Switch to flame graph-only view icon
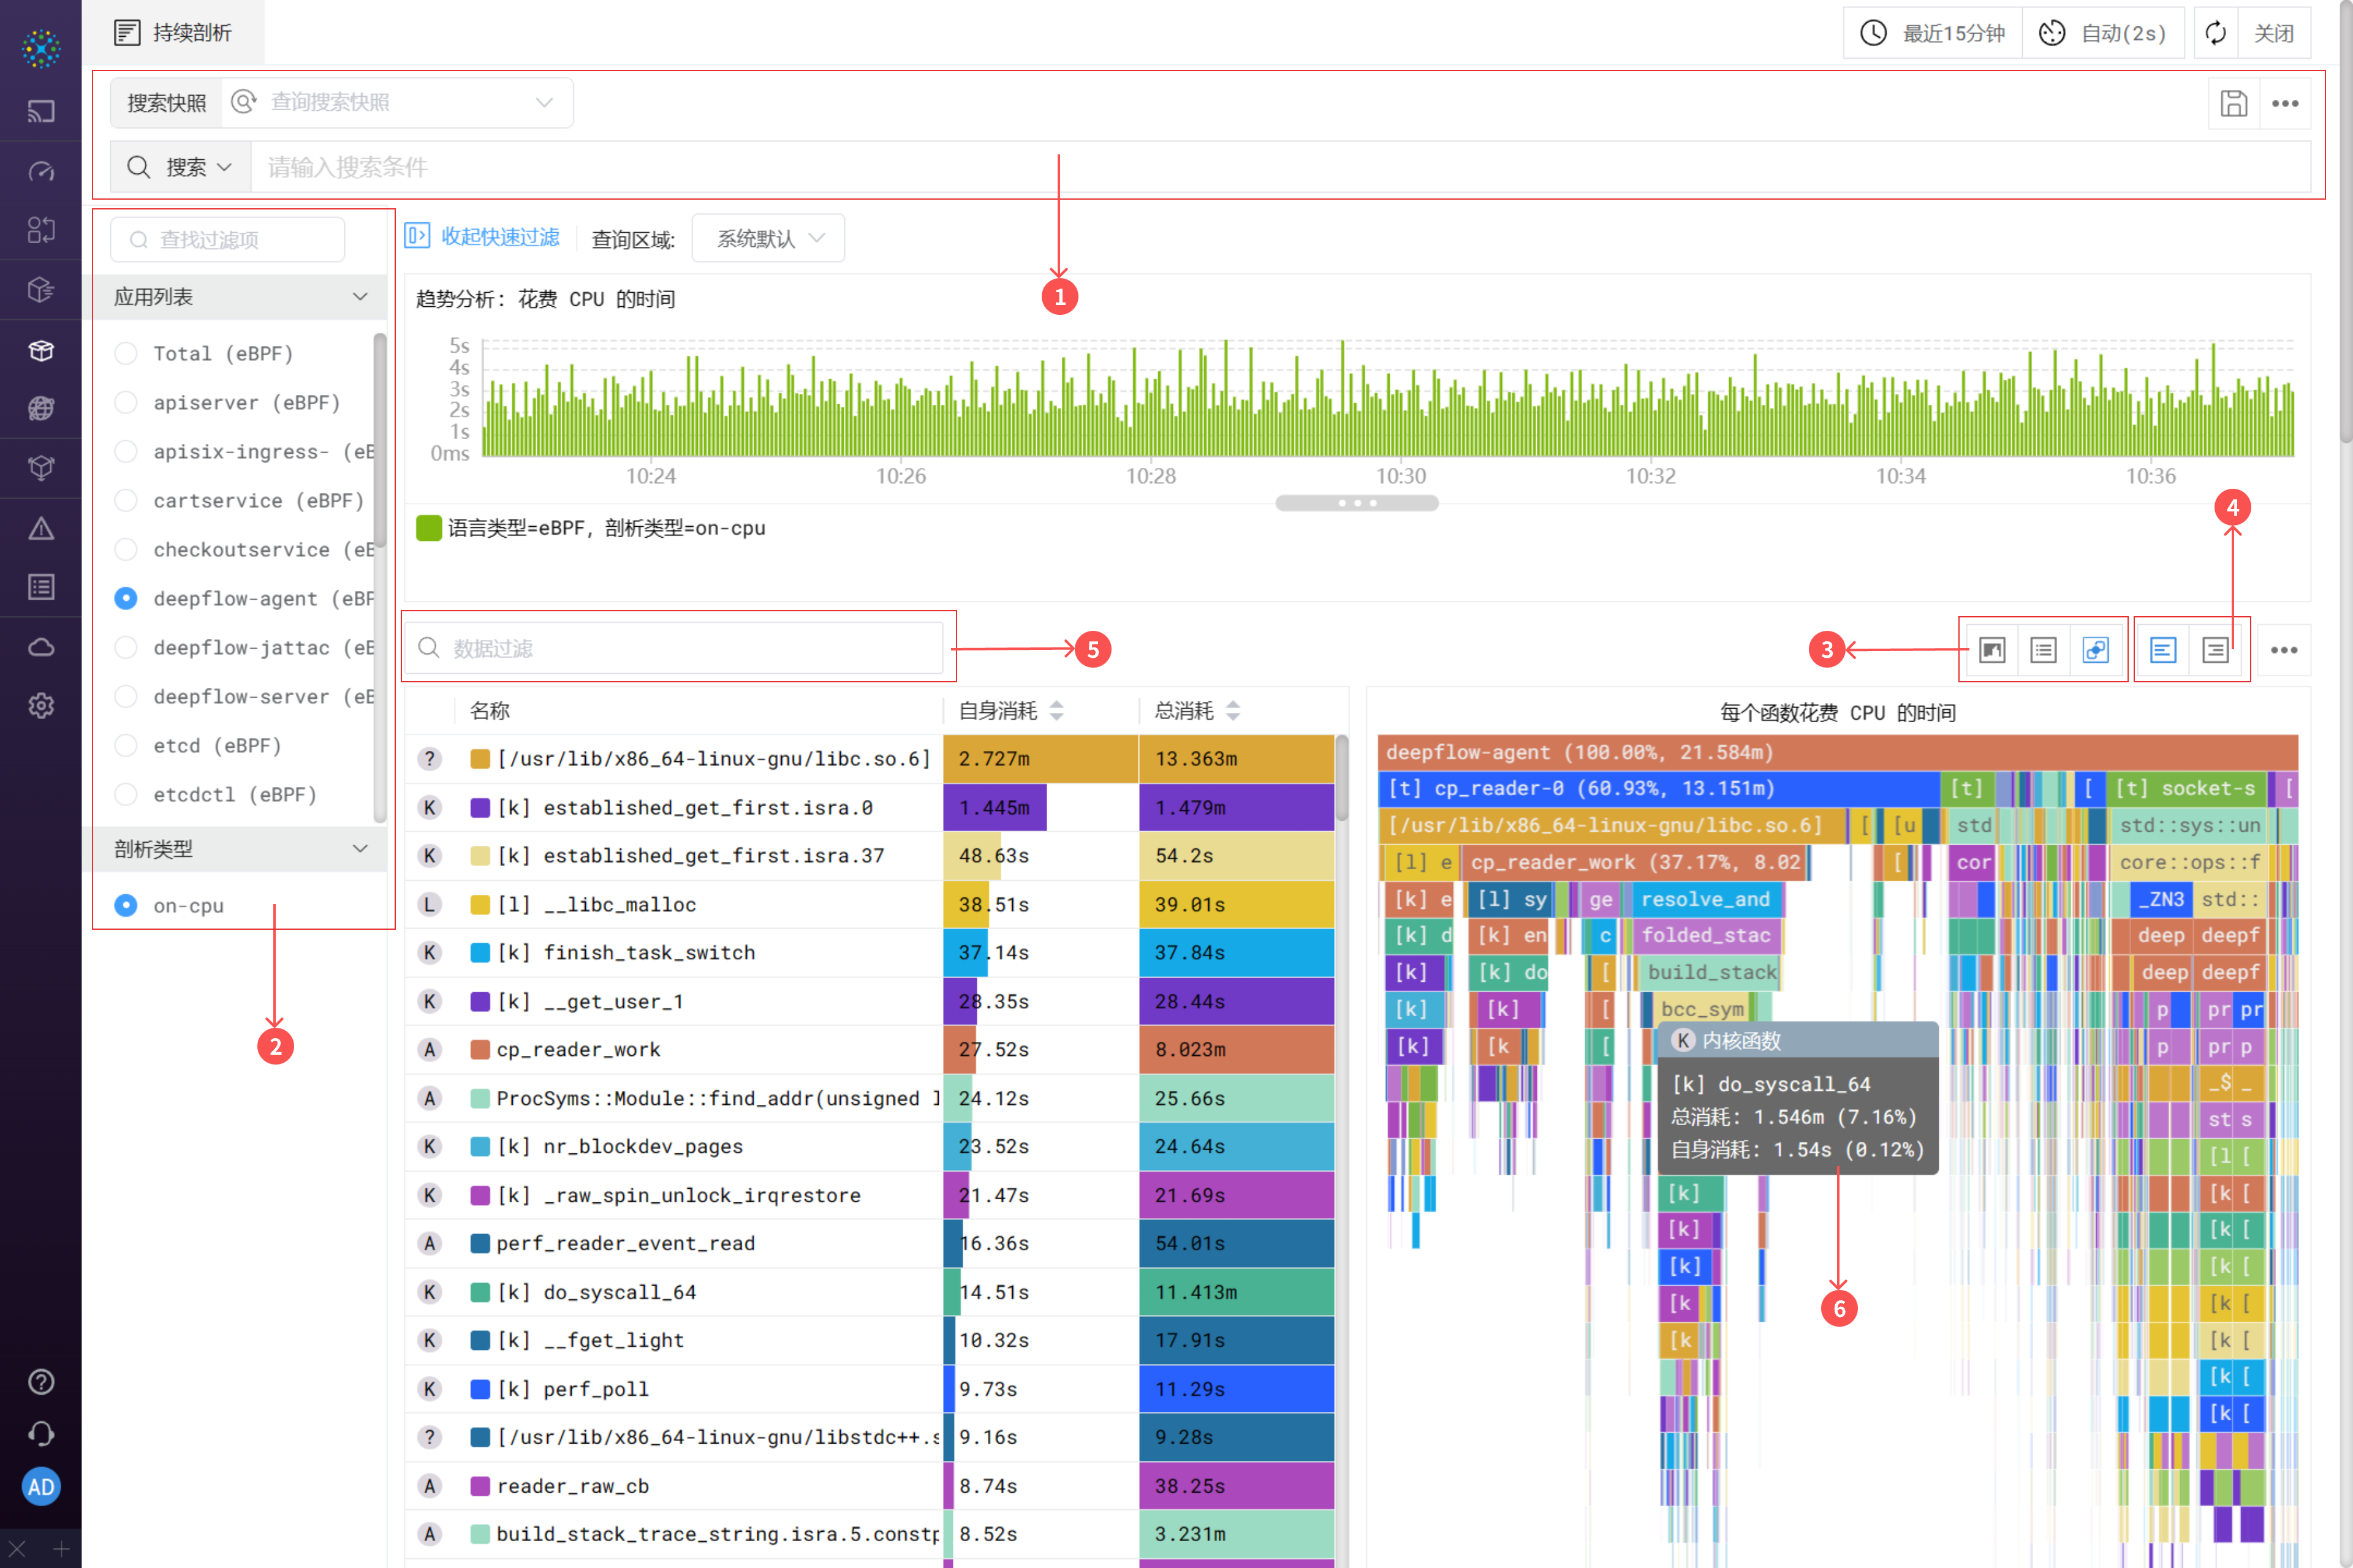This screenshot has height=1568, width=2353. point(1992,650)
